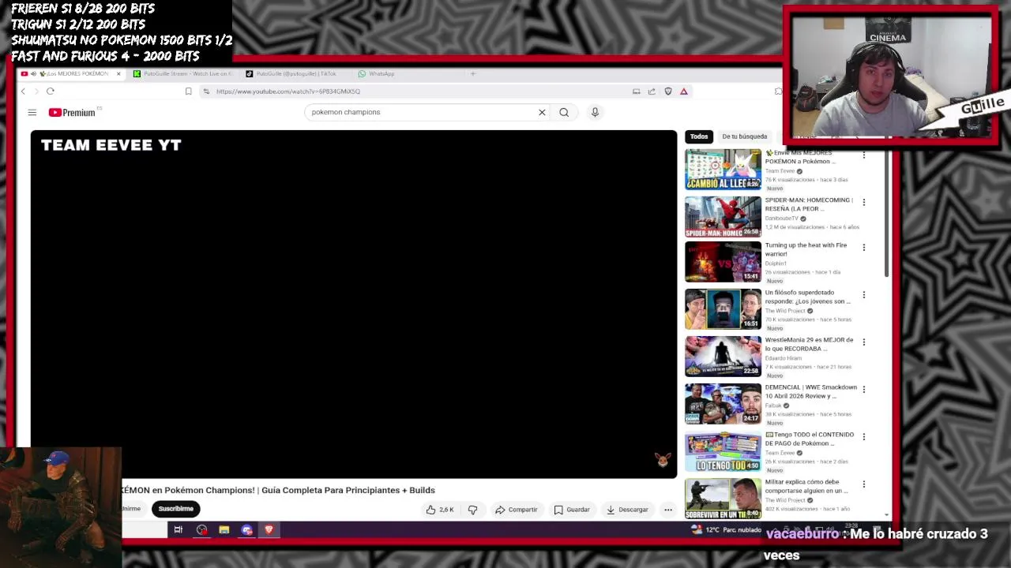The height and width of the screenshot is (568, 1011).
Task: Clear the search box with the X
Action: coord(542,112)
